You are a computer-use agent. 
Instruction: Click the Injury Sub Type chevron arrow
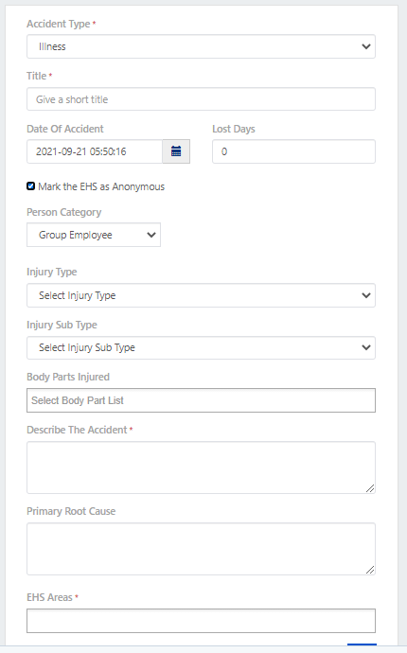366,347
